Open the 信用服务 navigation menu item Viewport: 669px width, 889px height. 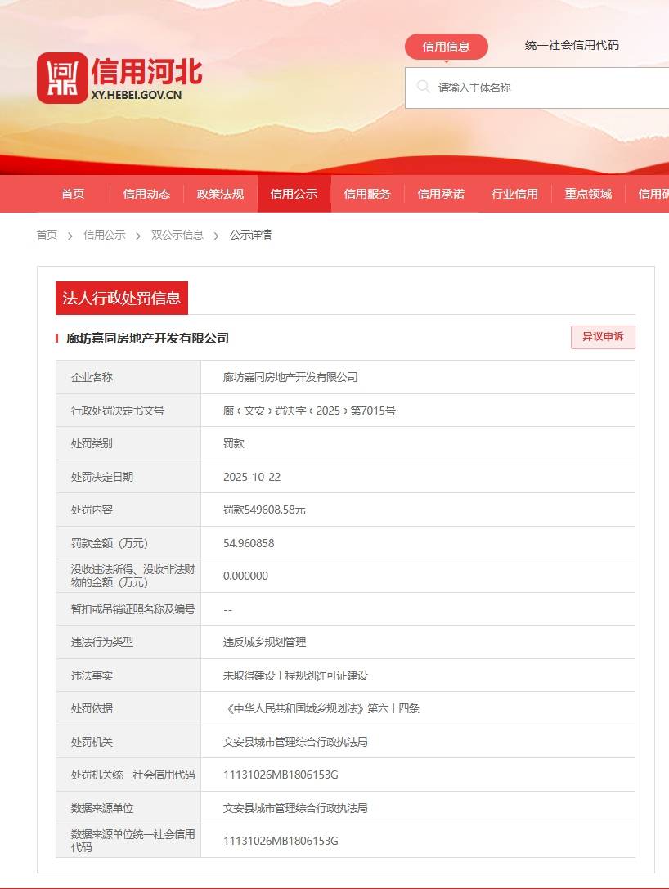366,194
